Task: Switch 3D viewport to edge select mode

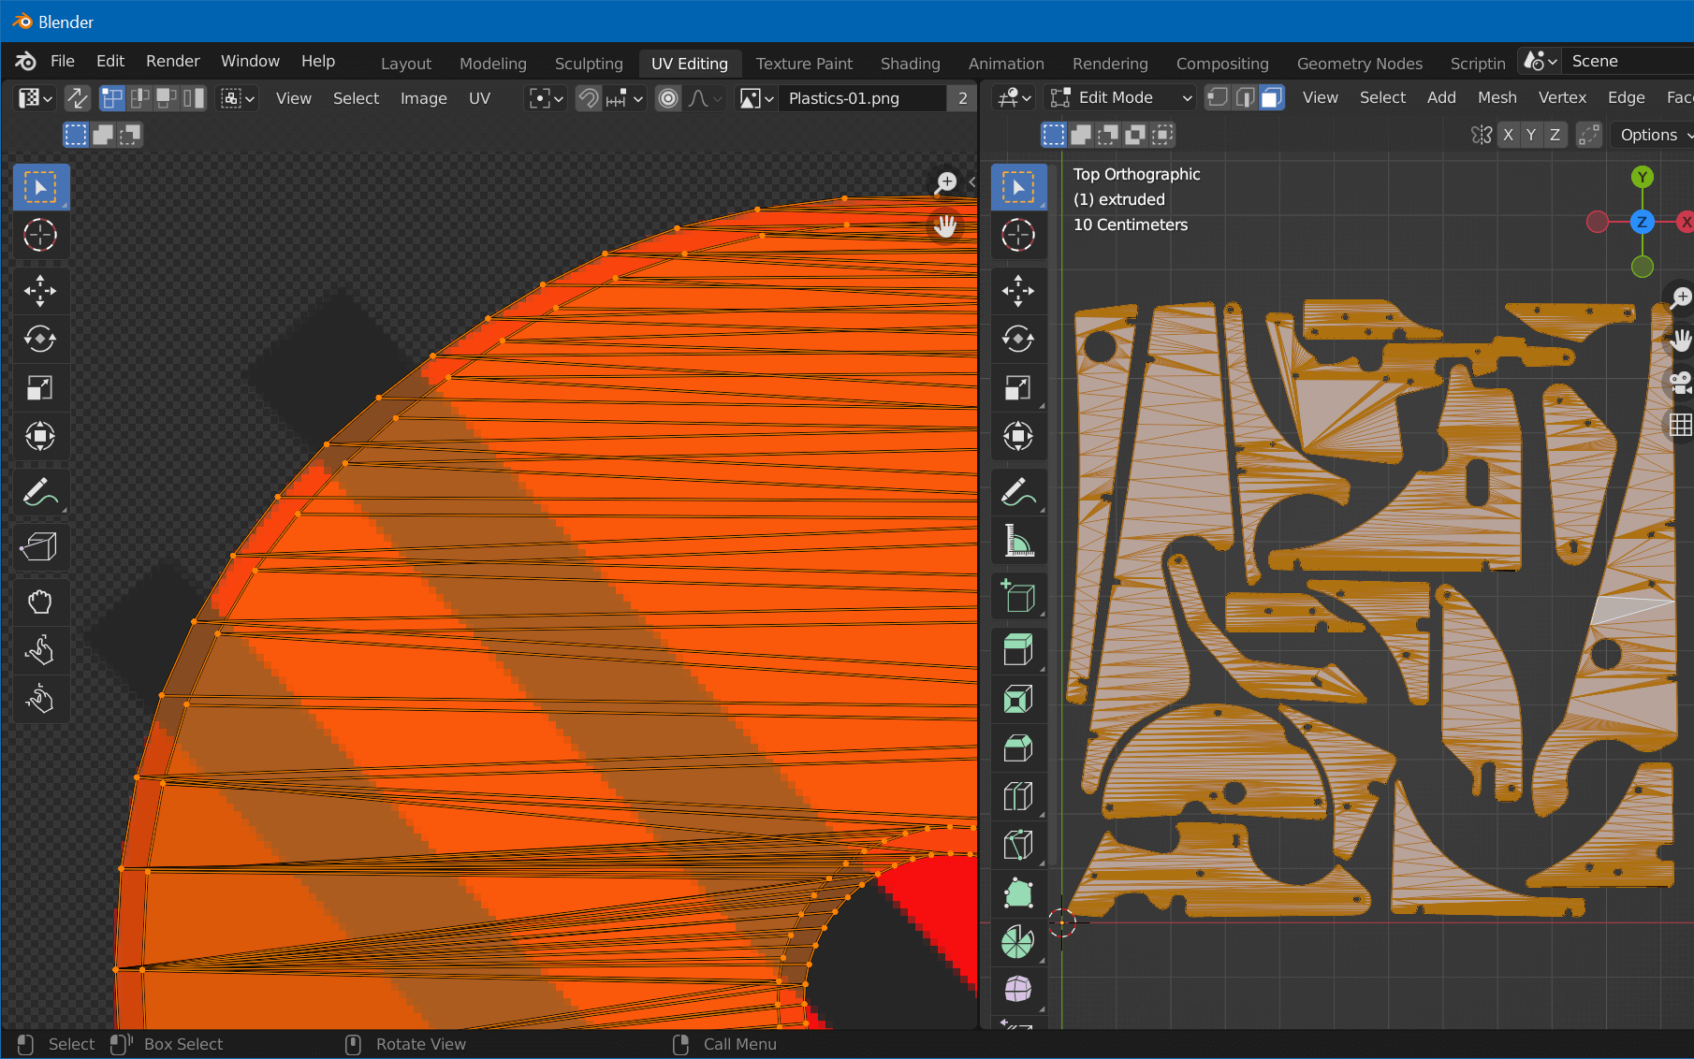Action: [1244, 97]
